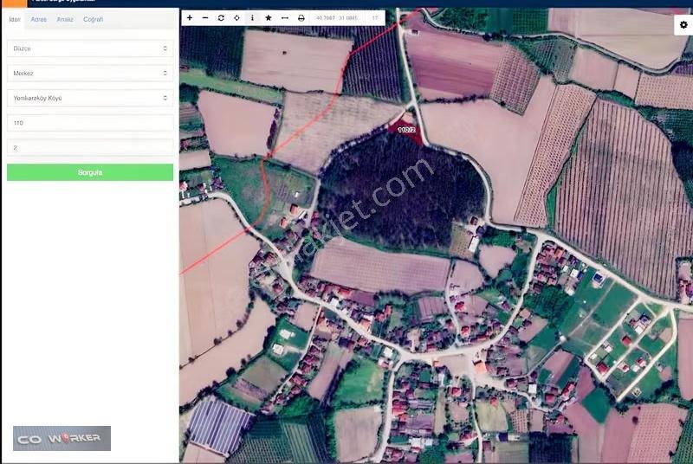Zoom out the map with minus icon

tap(205, 18)
